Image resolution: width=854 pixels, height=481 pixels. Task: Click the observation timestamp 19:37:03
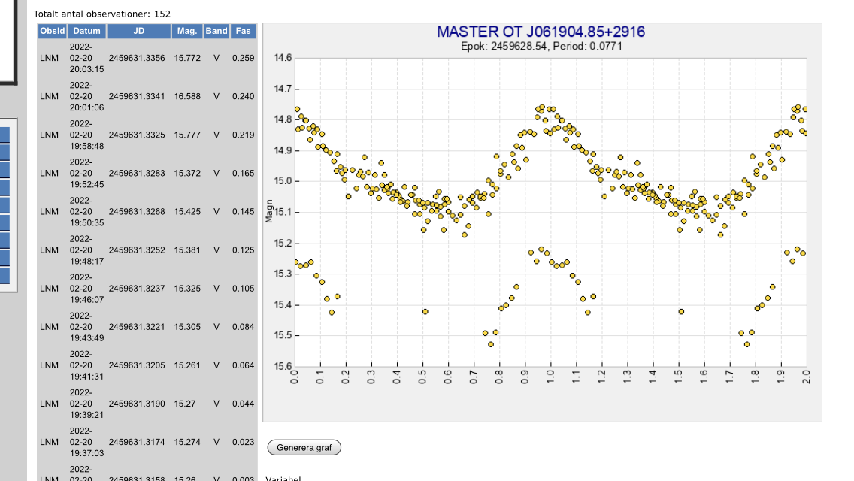tap(87, 453)
